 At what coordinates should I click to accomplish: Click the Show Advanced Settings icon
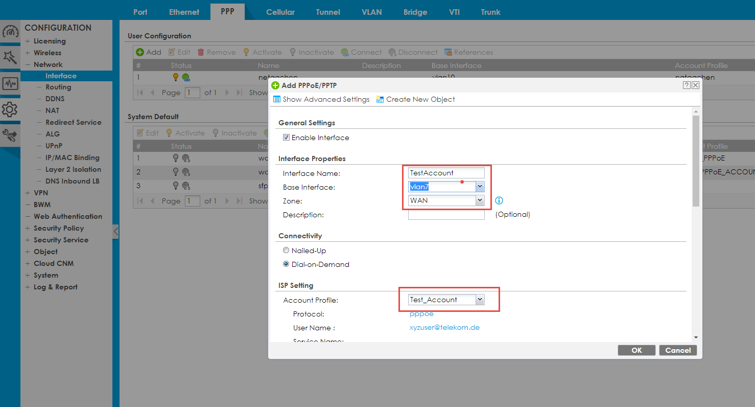[x=277, y=100]
